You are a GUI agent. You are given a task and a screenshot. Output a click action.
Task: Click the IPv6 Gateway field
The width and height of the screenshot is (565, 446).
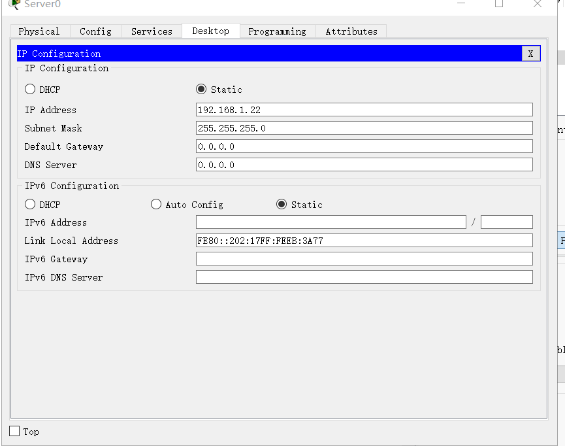(x=364, y=259)
